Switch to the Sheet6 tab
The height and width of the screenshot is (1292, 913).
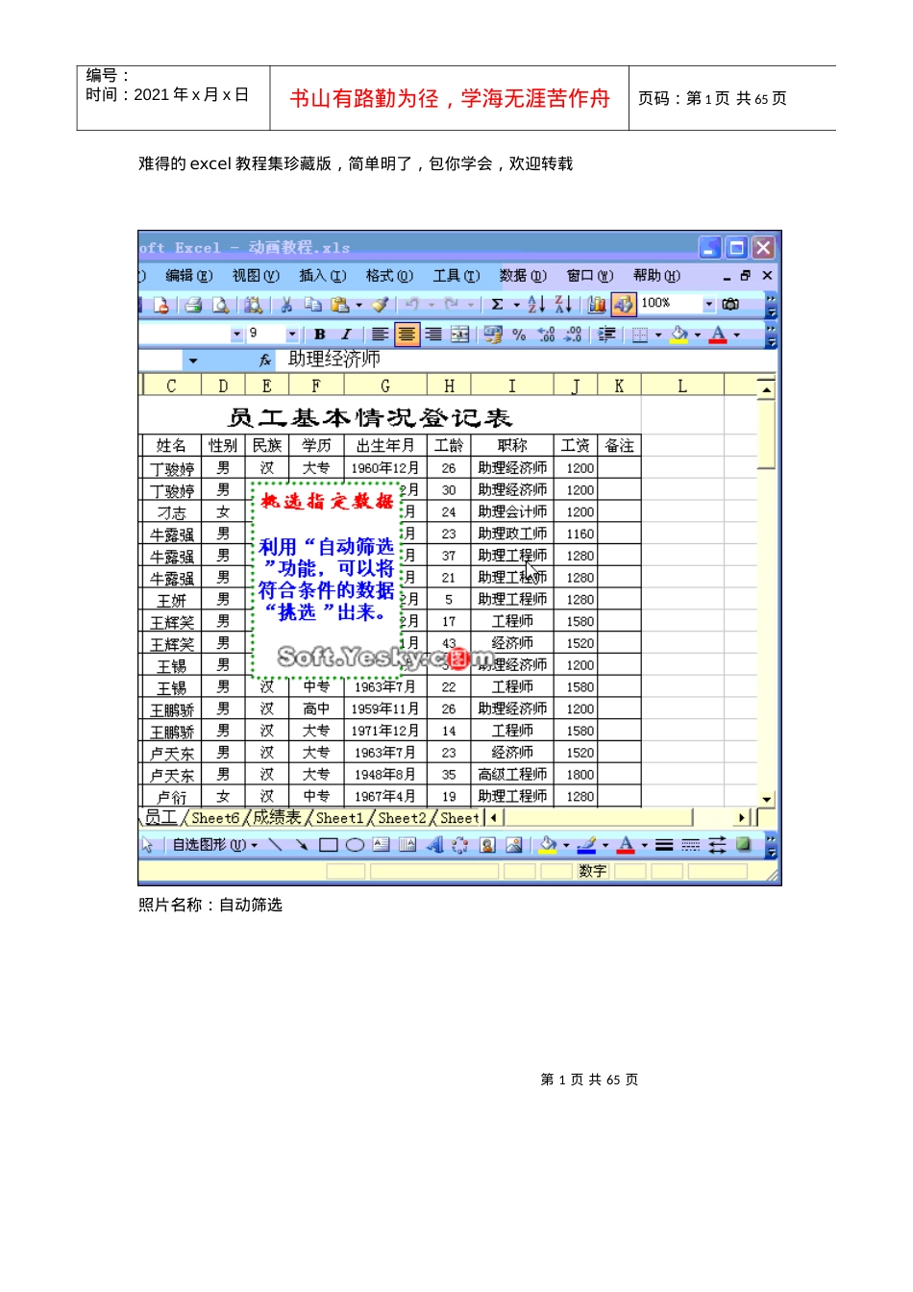tap(215, 818)
